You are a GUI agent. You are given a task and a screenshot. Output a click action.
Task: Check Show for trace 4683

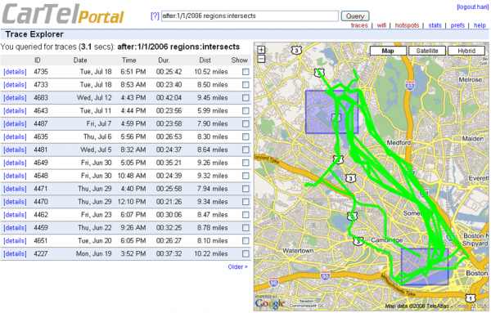click(x=245, y=98)
